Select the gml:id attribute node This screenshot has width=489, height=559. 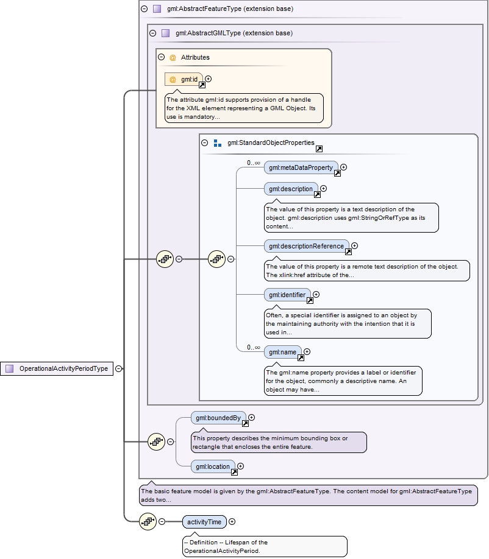coord(184,79)
